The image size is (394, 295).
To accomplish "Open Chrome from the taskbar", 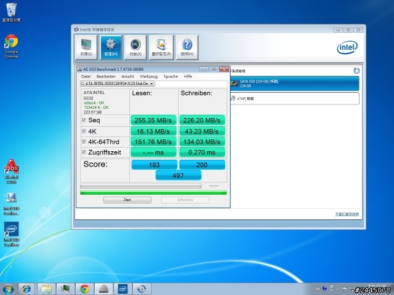I will click(84, 289).
